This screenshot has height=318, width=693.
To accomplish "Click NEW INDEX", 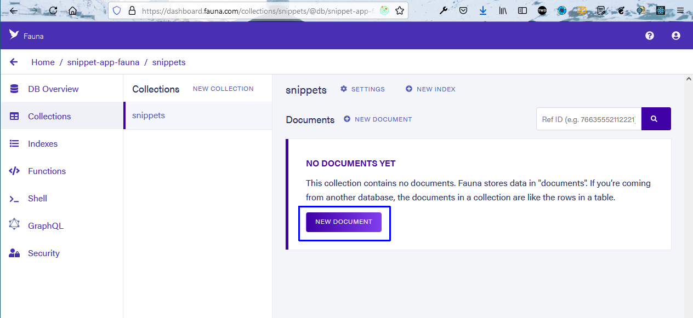I will [430, 89].
